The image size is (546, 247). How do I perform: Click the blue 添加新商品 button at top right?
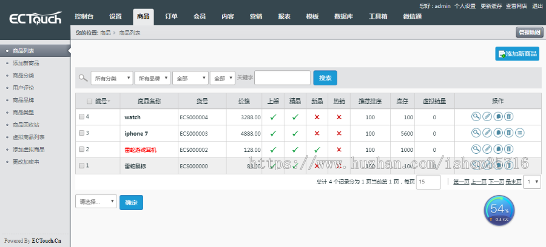pyautogui.click(x=517, y=54)
